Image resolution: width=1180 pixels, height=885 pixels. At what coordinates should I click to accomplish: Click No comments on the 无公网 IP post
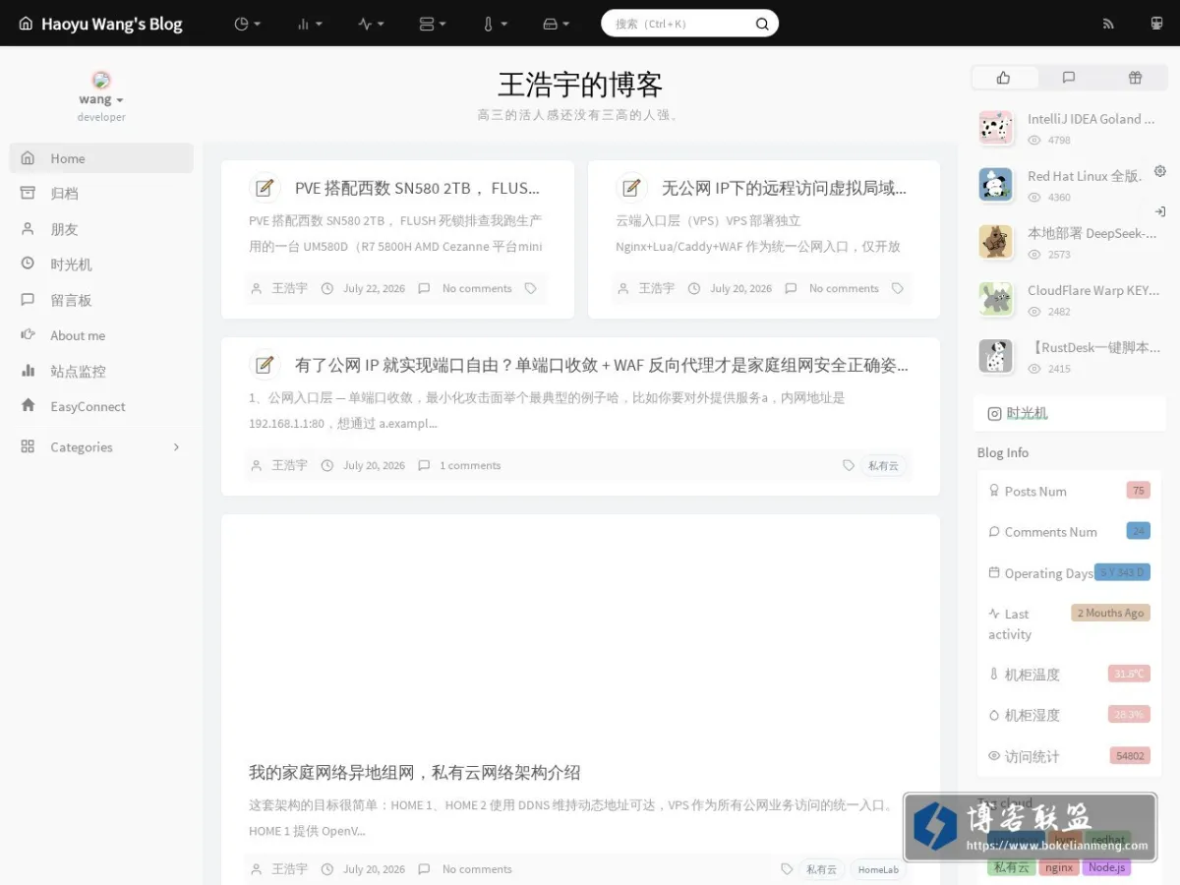click(x=844, y=288)
